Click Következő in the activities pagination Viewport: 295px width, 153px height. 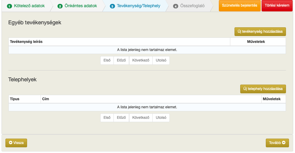[141, 60]
